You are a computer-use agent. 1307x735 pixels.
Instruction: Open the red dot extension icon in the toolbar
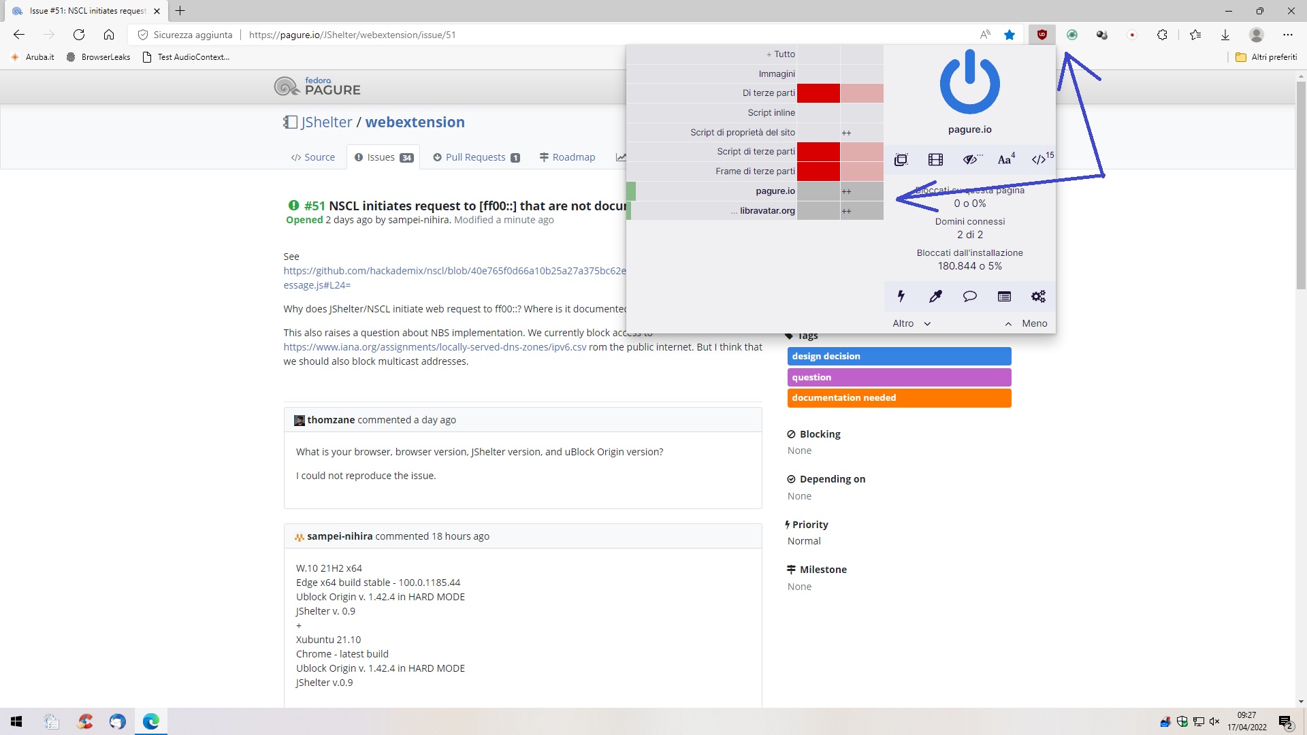1132,35
